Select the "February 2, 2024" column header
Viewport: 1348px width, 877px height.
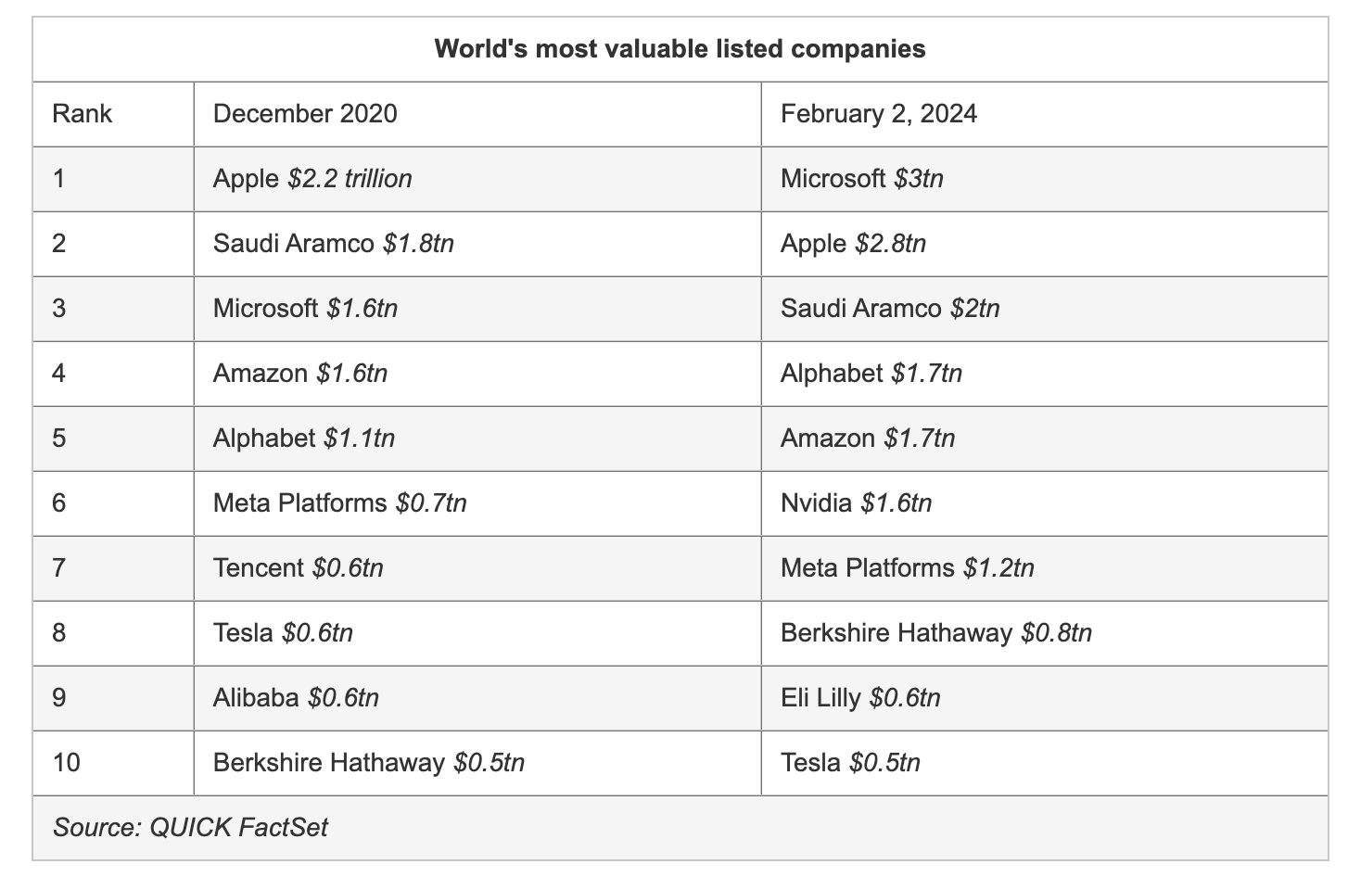pos(878,114)
